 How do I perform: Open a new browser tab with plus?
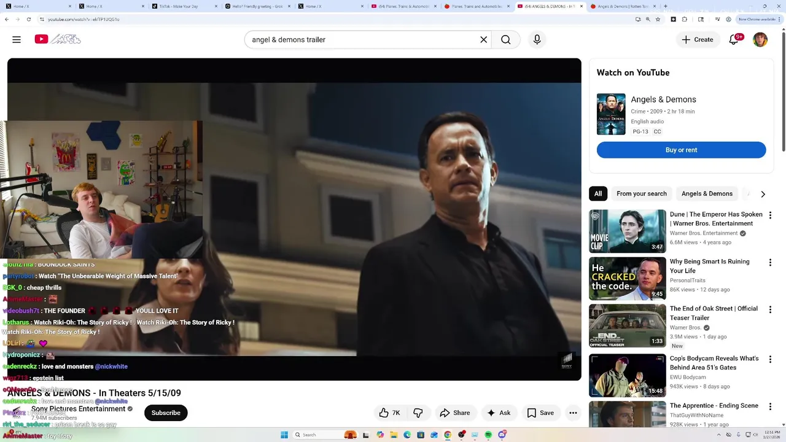click(x=666, y=6)
